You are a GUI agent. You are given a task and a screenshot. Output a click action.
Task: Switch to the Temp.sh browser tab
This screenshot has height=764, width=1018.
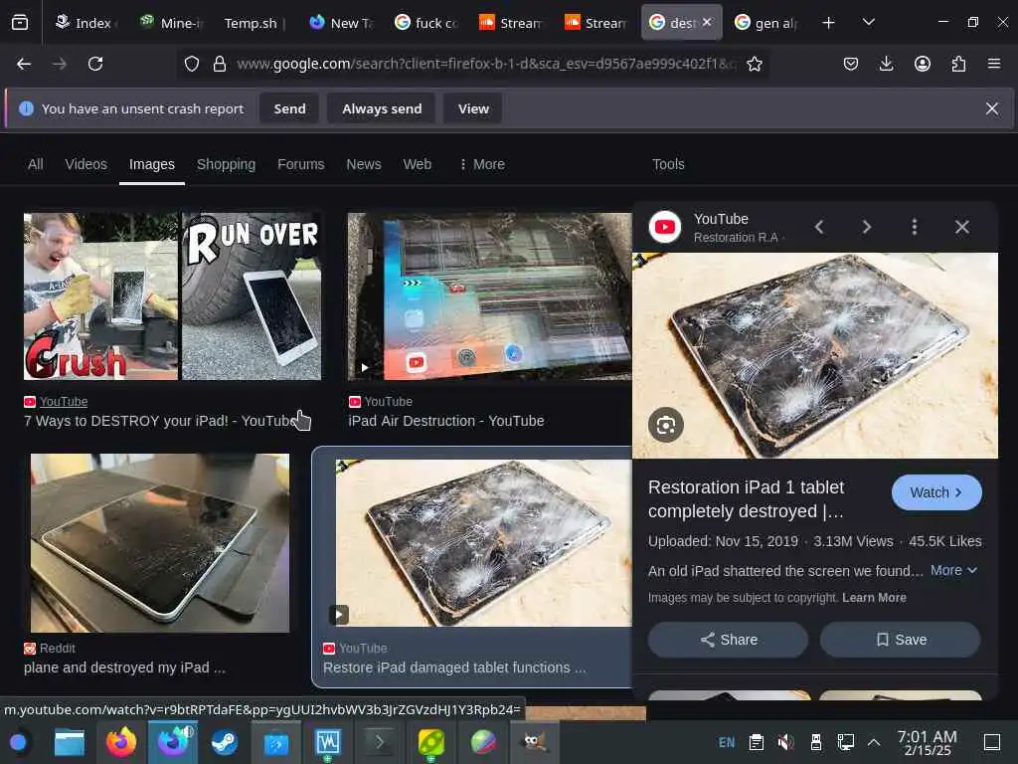254,23
